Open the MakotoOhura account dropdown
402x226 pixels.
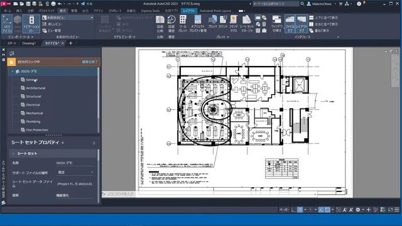pos(322,4)
